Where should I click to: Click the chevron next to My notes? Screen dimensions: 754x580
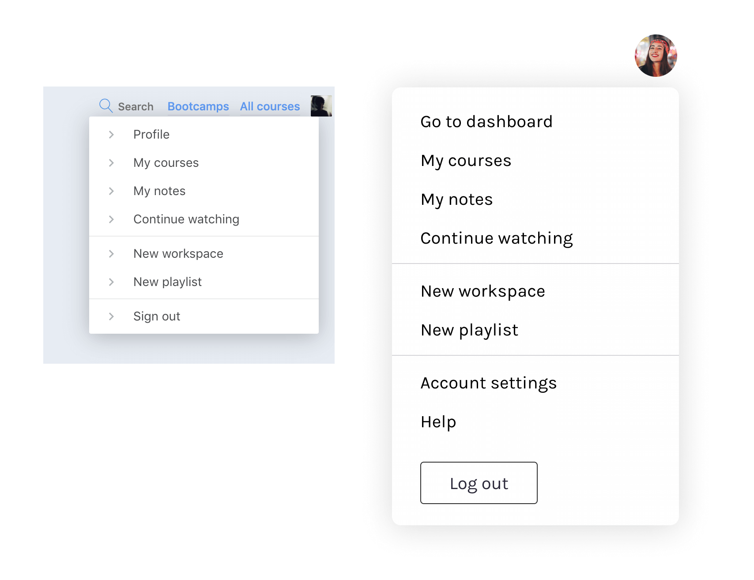click(111, 191)
